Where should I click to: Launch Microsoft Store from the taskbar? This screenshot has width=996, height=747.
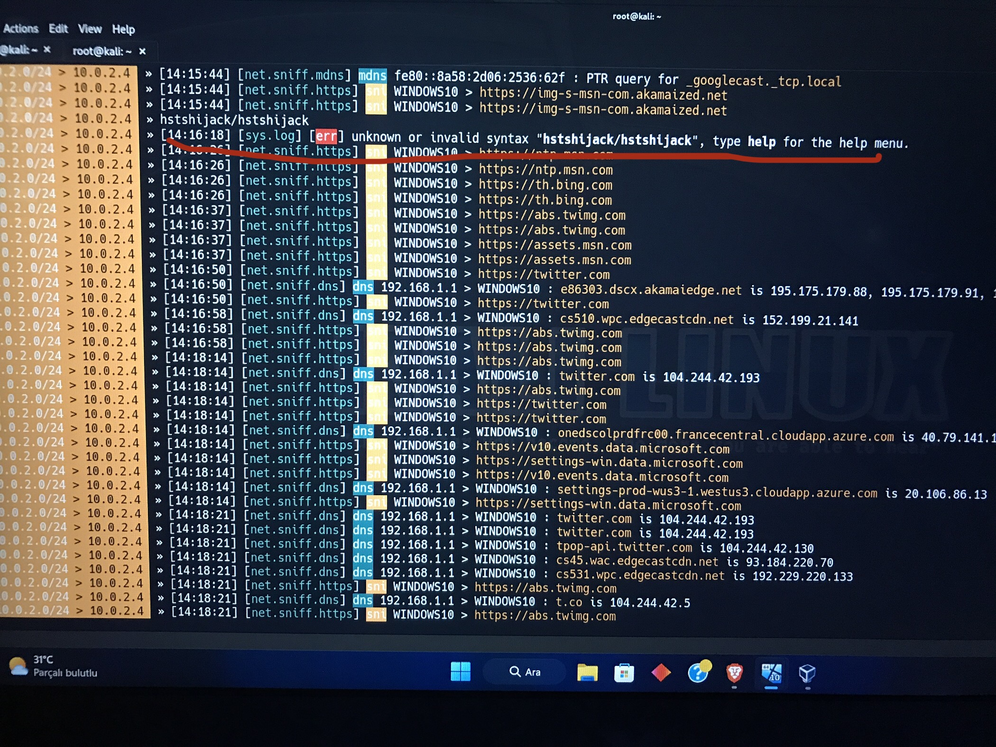tap(624, 673)
